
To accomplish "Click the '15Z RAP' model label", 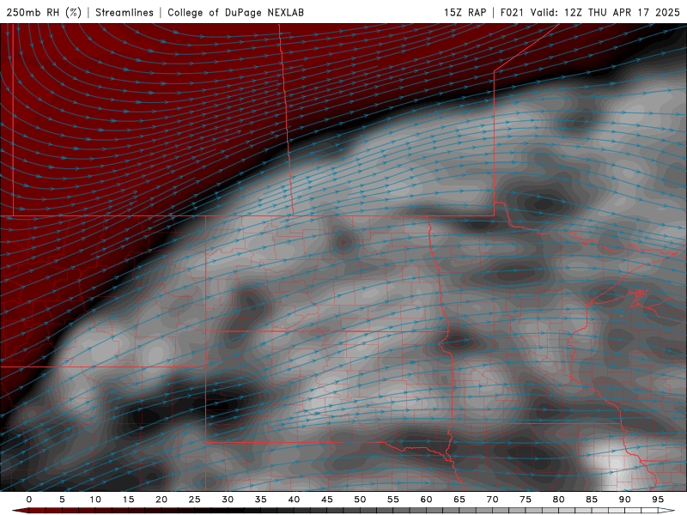I will 465,12.
